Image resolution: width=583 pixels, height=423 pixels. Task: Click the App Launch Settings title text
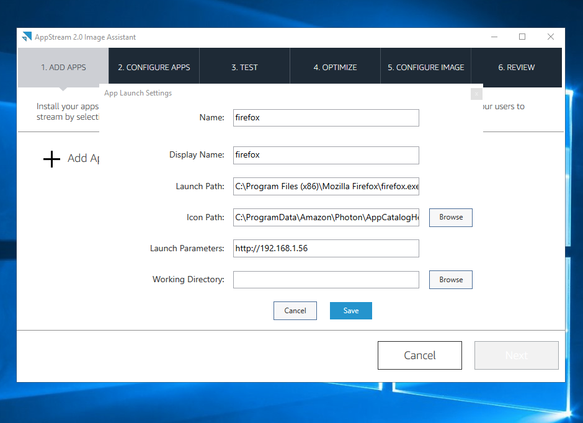(138, 93)
